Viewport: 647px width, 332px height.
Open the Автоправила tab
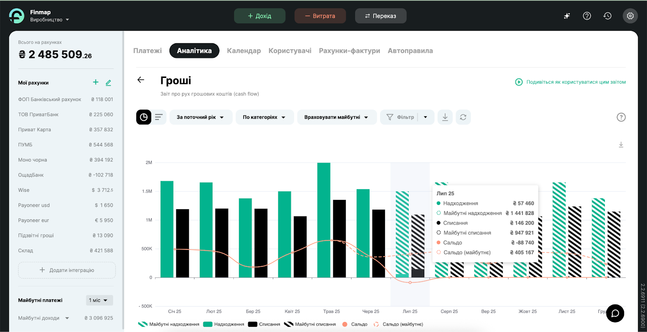pos(410,50)
